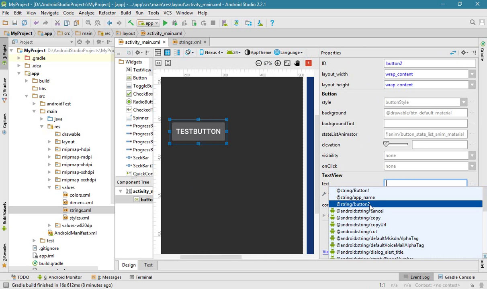Open the File menu
This screenshot has width=487, height=289.
tap(6, 13)
